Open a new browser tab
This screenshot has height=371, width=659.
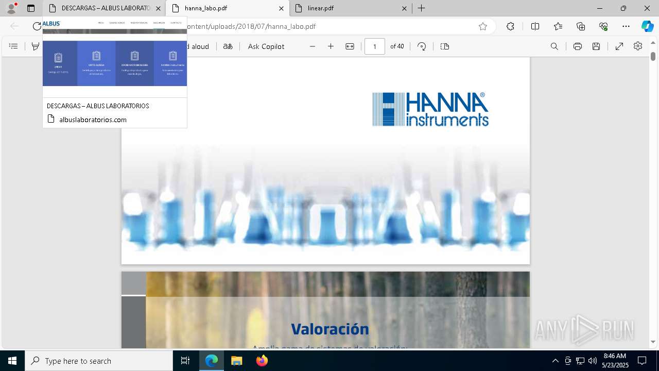point(421,8)
